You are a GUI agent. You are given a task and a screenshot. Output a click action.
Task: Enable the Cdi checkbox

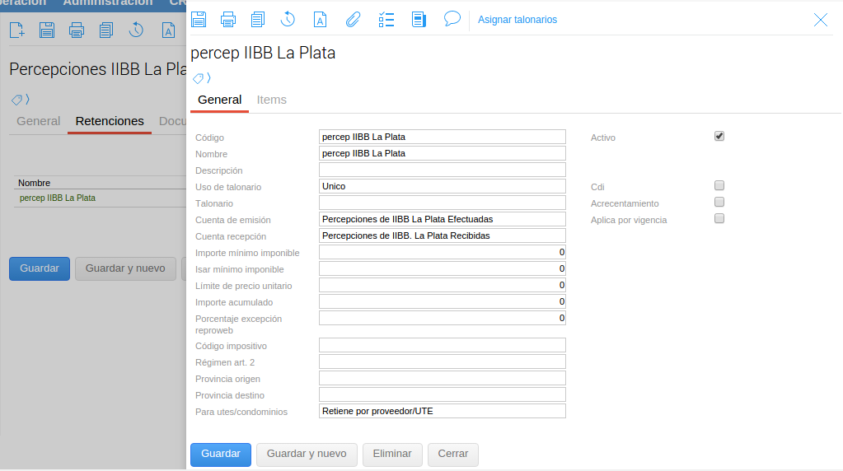719,186
